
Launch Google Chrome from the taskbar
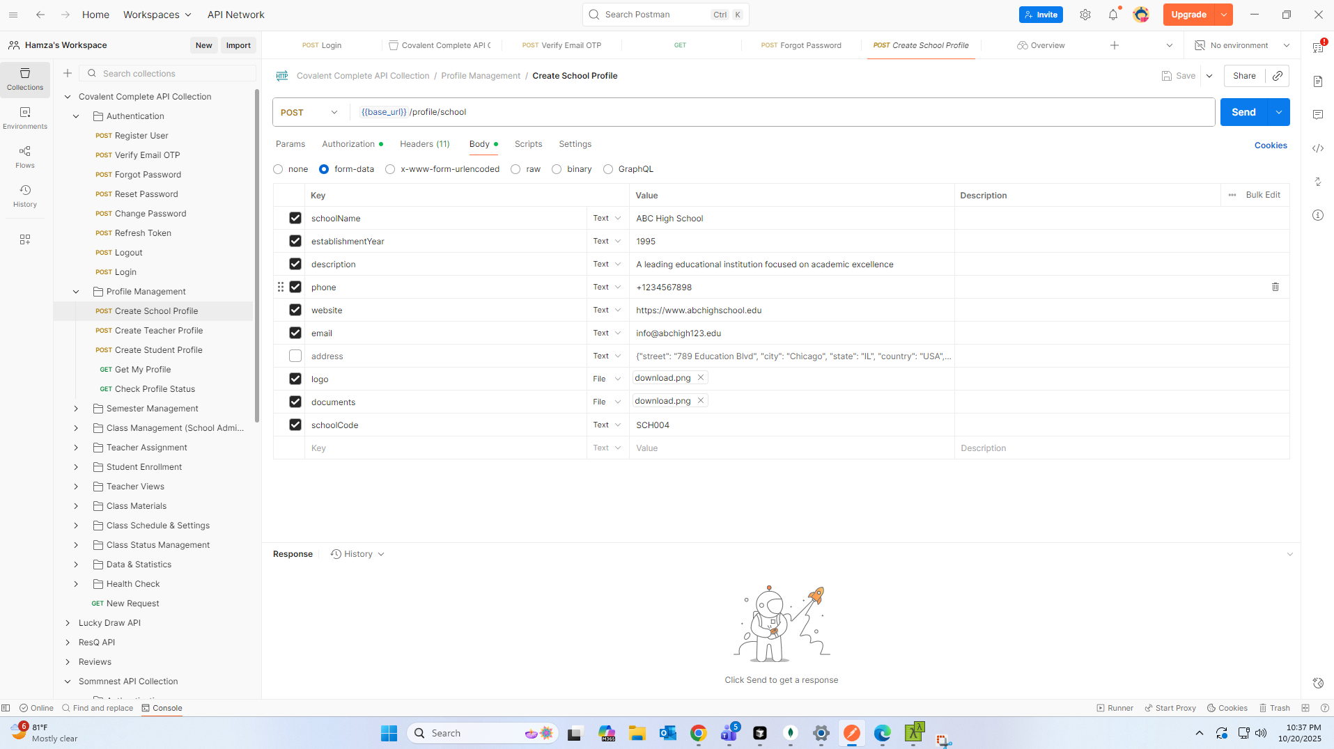pos(699,733)
